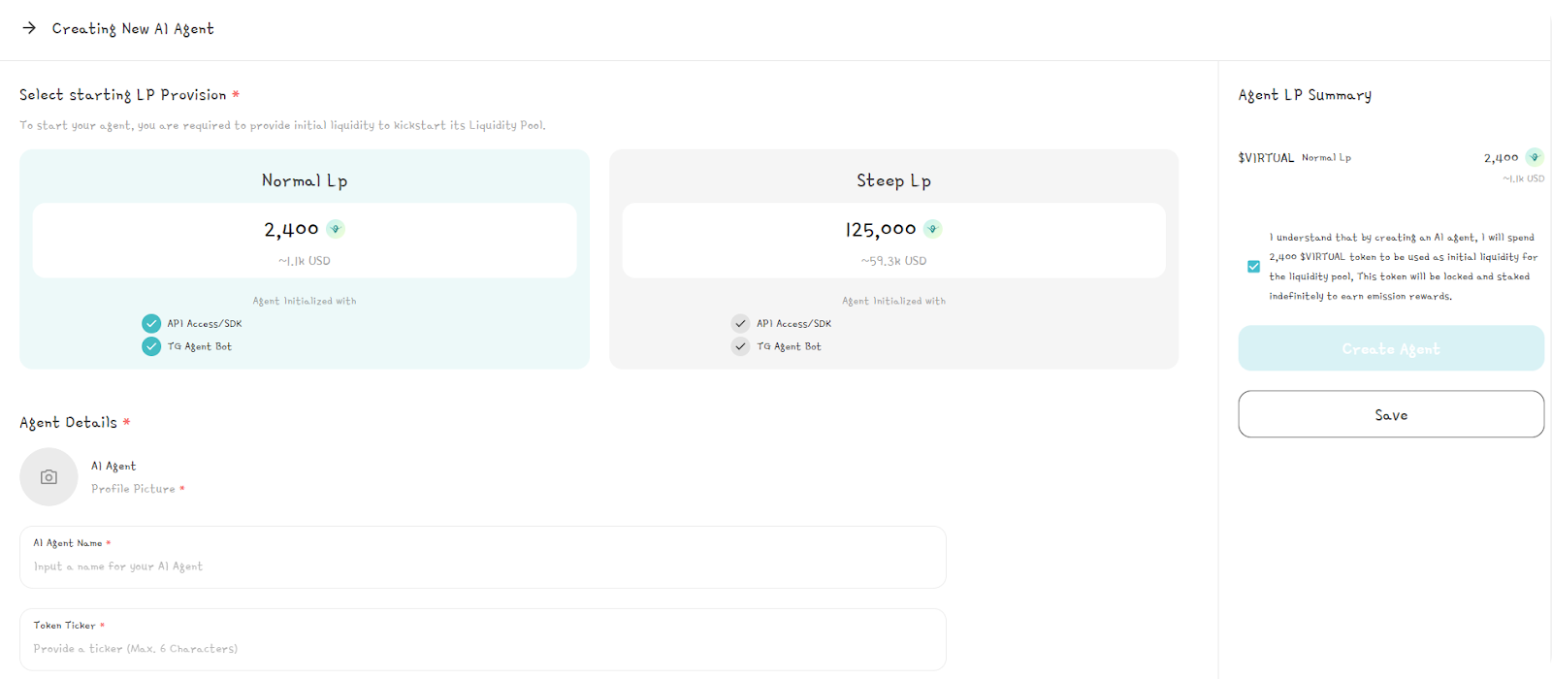Screen dimensions: 1552x679
Task: Click the ~1.1k USD value in Normal Lp card
Action: 305,261
